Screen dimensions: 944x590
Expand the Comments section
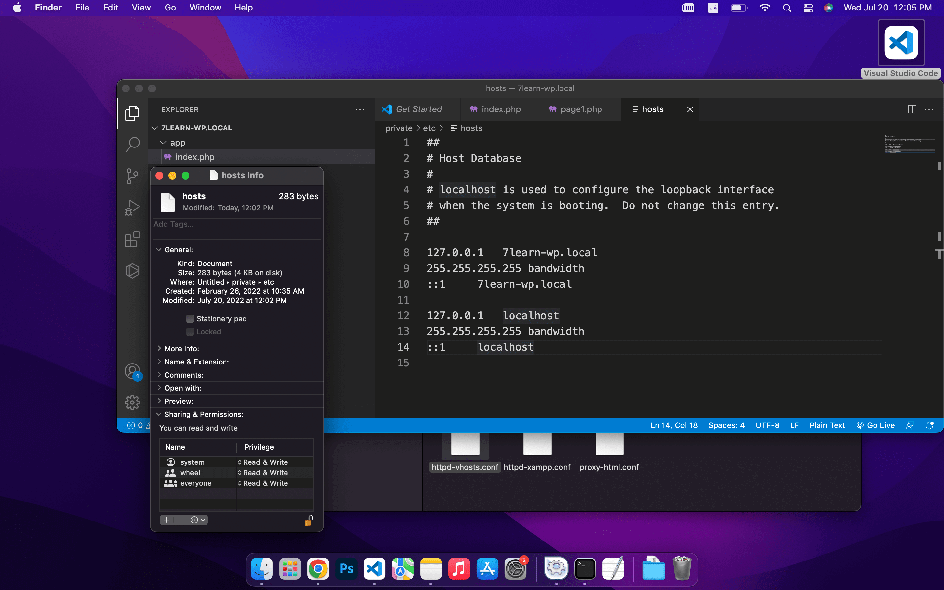159,375
